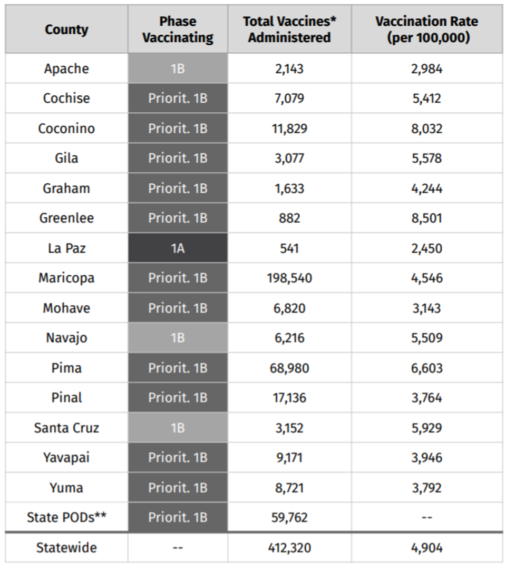The height and width of the screenshot is (571, 515).
Task: Click the Phase Vaccinating column header
Action: pos(178,29)
